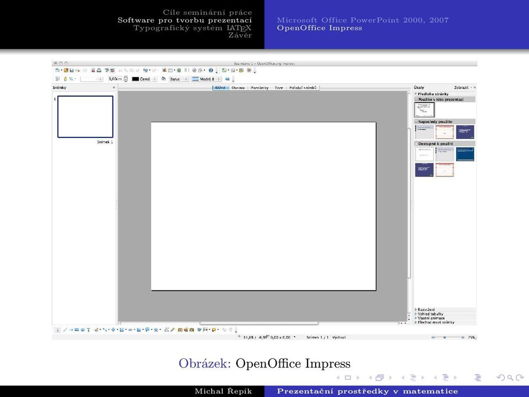Click the paint bucket Area icon
This screenshot has width=529, height=397.
(163, 79)
